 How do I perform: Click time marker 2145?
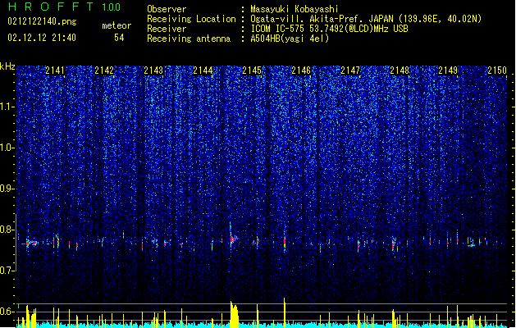(x=252, y=70)
